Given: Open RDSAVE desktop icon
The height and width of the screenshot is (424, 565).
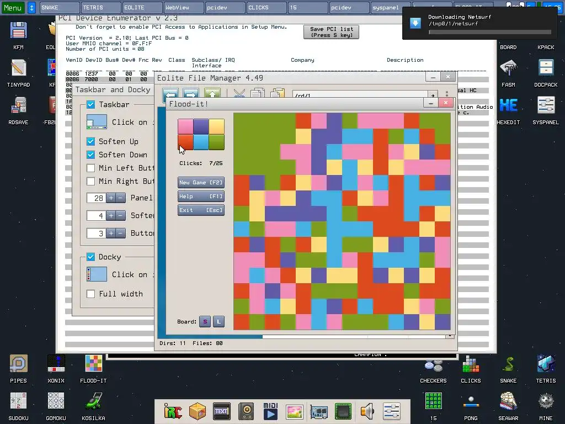Looking at the screenshot, I should pos(18,110).
